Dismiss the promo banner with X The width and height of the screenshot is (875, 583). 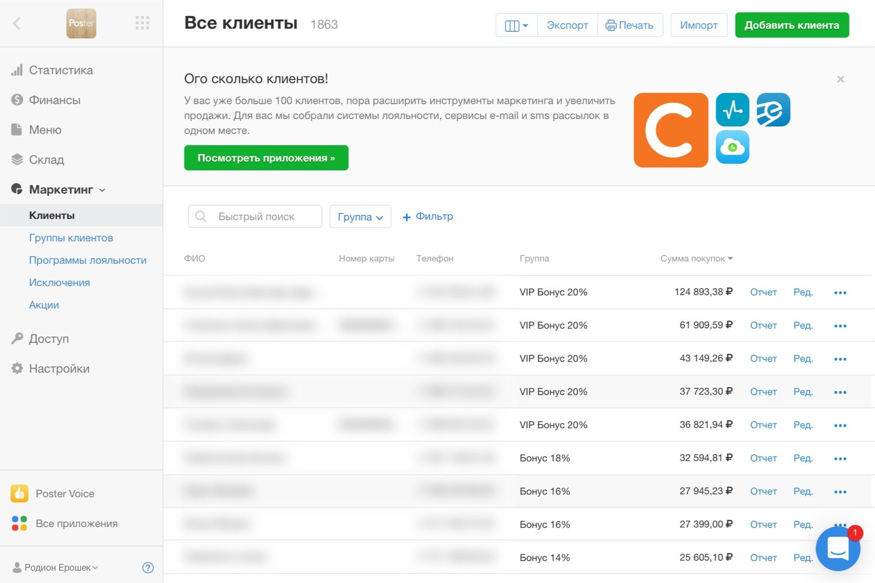pyautogui.click(x=840, y=79)
